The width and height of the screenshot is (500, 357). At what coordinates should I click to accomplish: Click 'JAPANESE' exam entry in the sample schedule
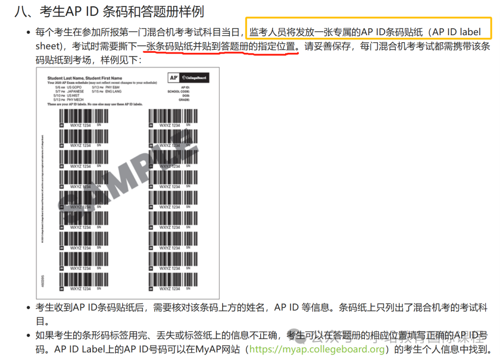[75, 92]
